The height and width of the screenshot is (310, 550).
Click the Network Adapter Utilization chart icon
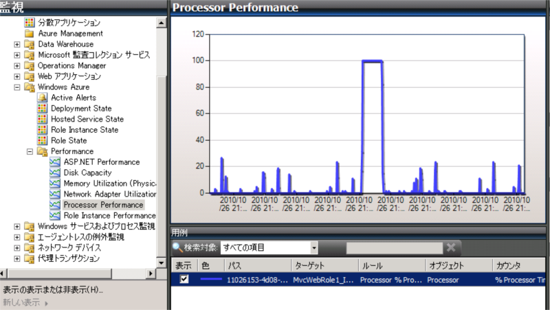click(55, 194)
